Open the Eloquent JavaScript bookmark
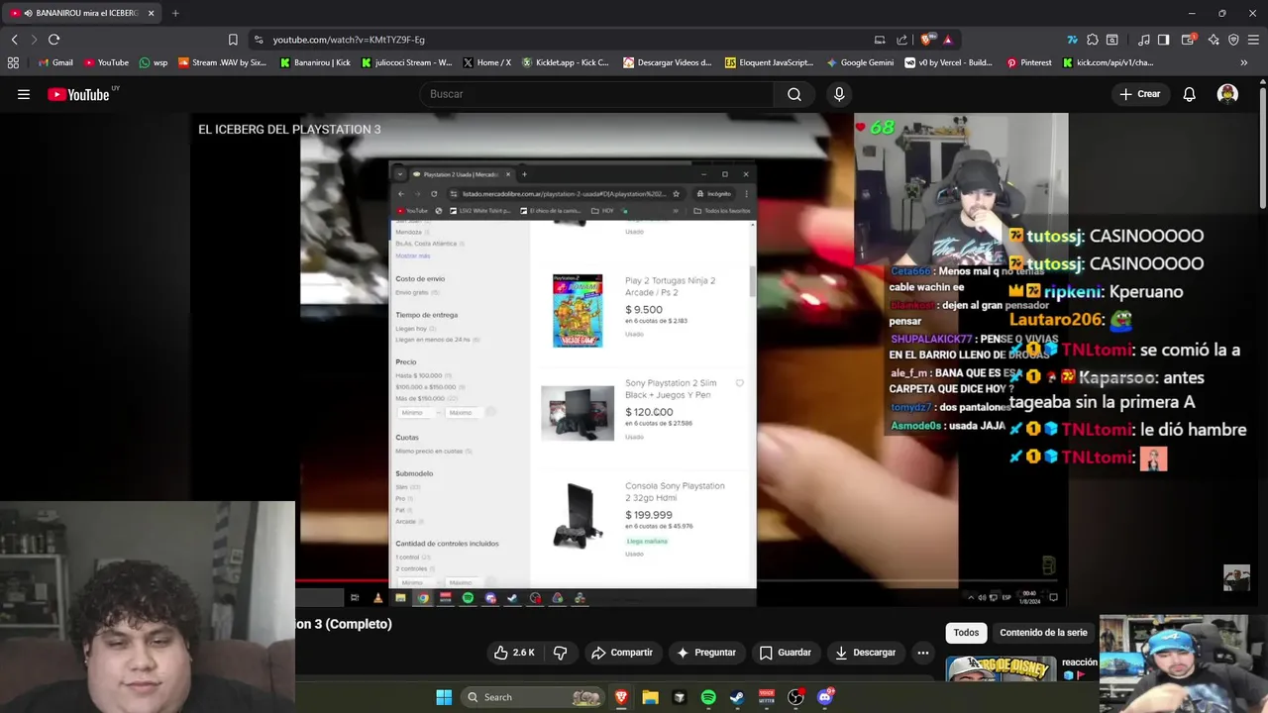1268x713 pixels. click(770, 62)
